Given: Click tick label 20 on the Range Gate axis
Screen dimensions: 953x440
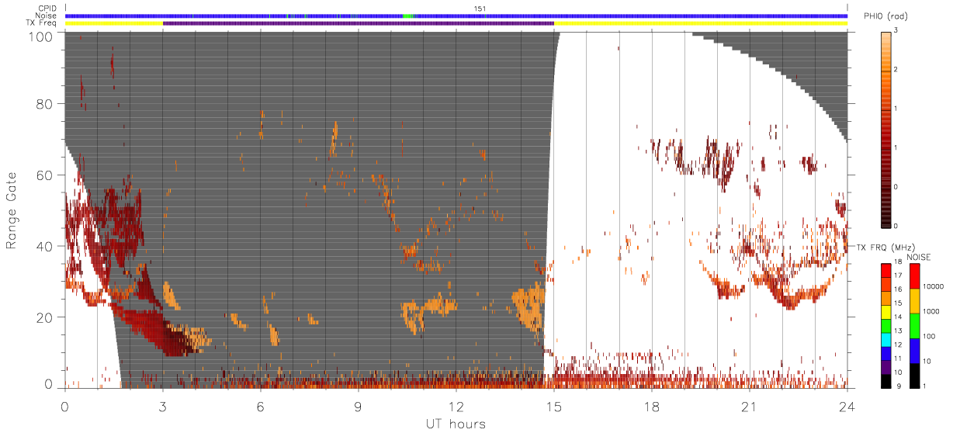Looking at the screenshot, I should click(x=47, y=317).
